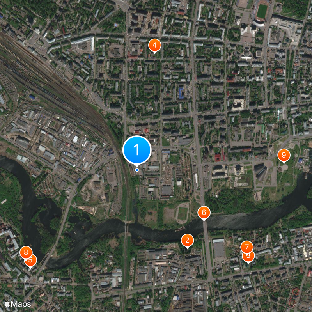Click the oval sports field by the river
This screenshot has height=312, width=312.
(183, 213)
